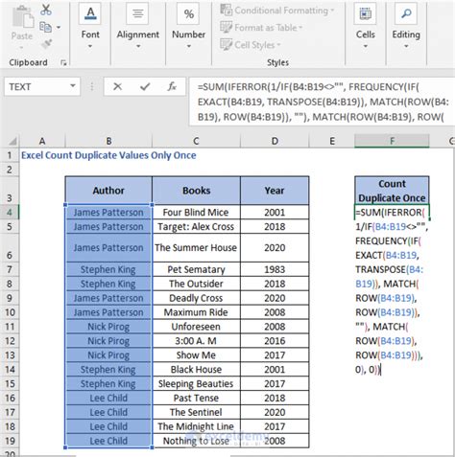This screenshot has width=455, height=457.
Task: Click cell 'Sleeping Beauties'
Action: click(196, 383)
